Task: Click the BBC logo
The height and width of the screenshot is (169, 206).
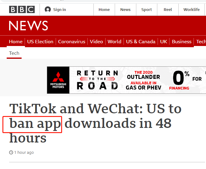Action: (22, 9)
